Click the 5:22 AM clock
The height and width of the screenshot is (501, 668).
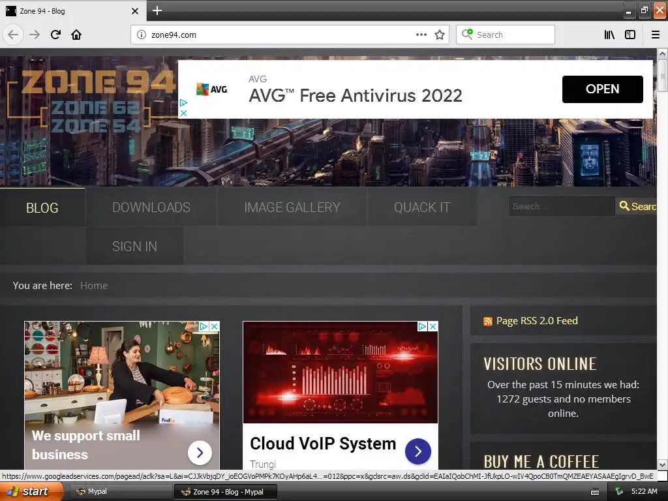pos(644,492)
